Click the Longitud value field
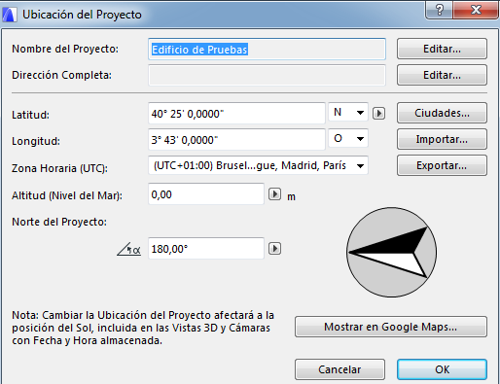 tap(236, 140)
